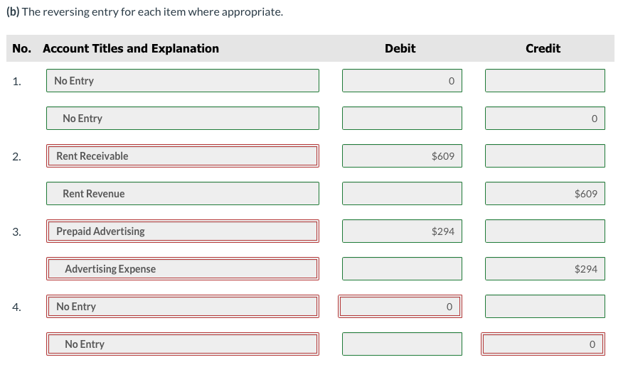The width and height of the screenshot is (628, 372).
Task: Select the Prepaid Advertising account field
Action: pyautogui.click(x=183, y=231)
